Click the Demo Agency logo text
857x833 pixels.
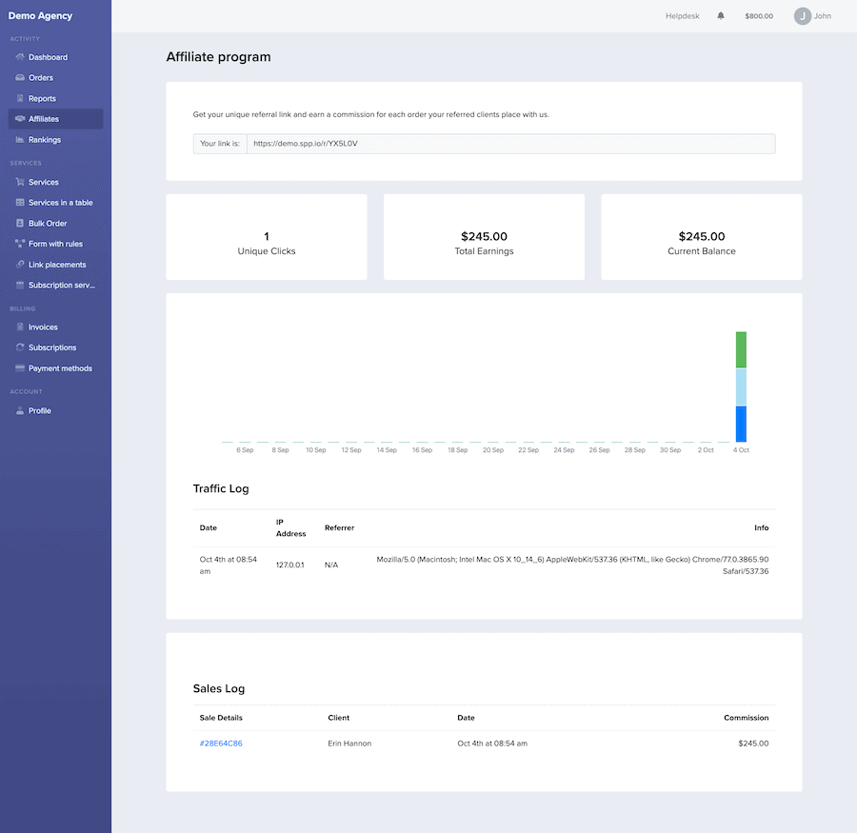(40, 16)
